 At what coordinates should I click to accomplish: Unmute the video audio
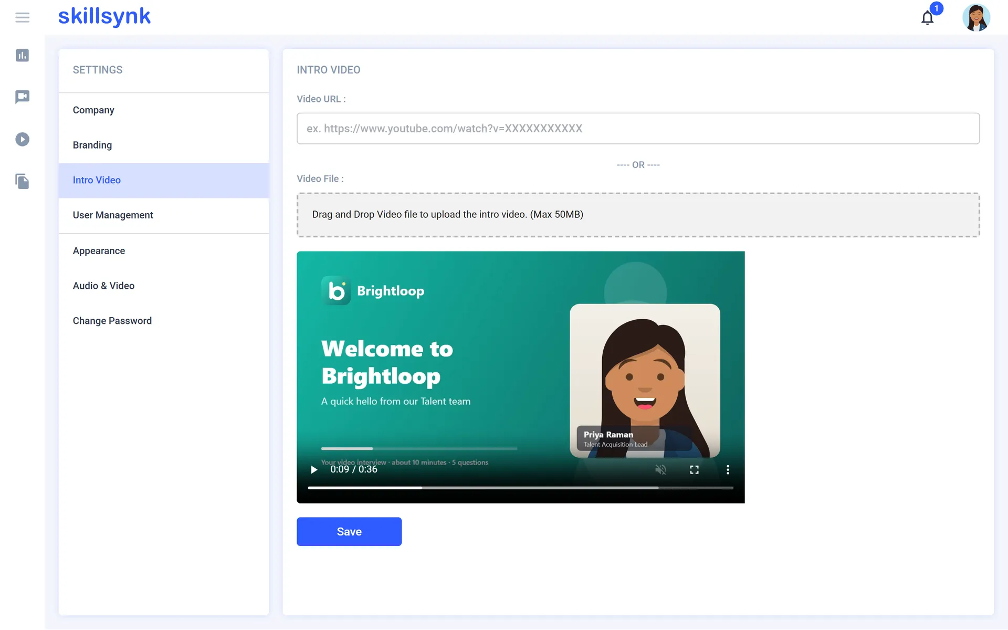click(x=661, y=469)
